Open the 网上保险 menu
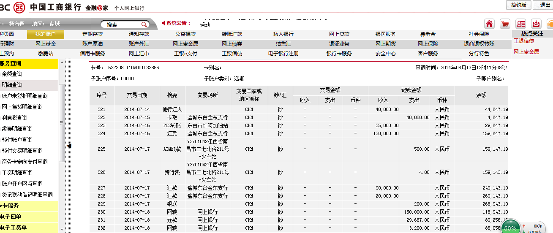The image size is (553, 233). click(x=428, y=44)
